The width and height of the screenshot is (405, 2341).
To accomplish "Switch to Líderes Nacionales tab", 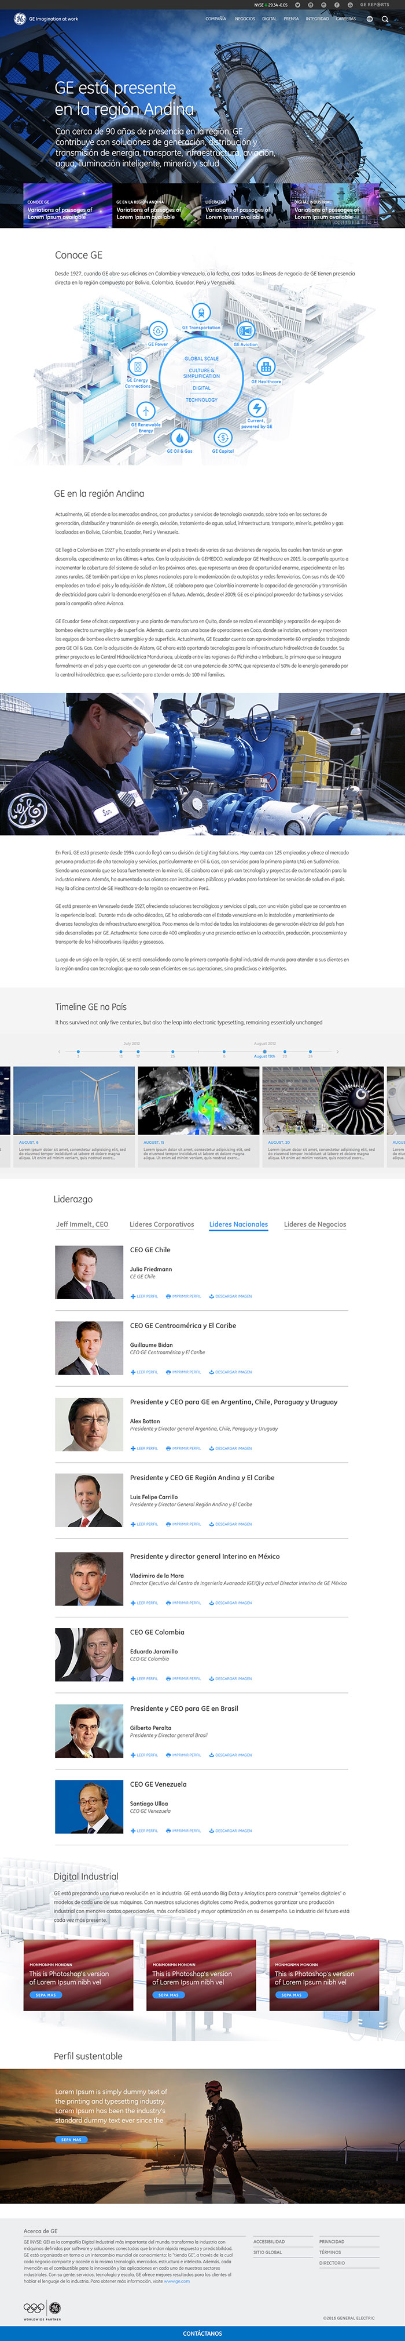I will coord(238,1224).
